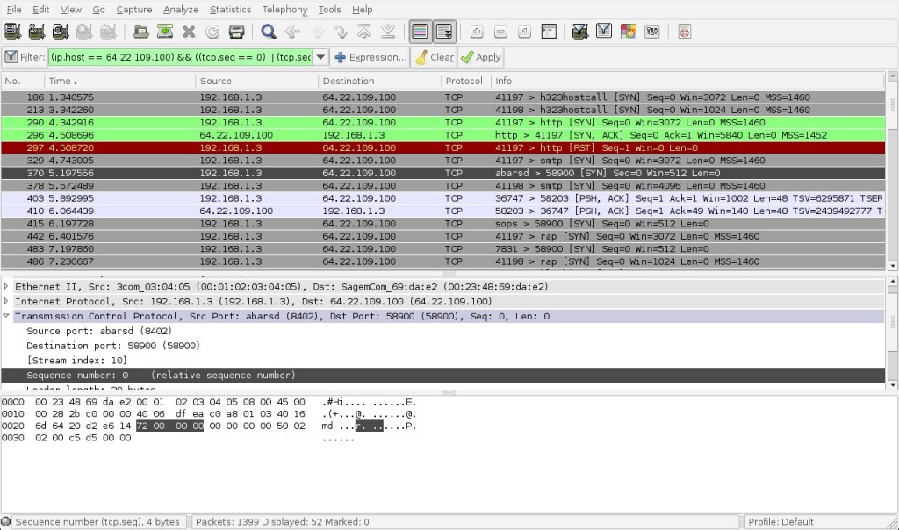Click the packet list scroll down arrow
This screenshot has height=530, width=899.
tap(892, 266)
